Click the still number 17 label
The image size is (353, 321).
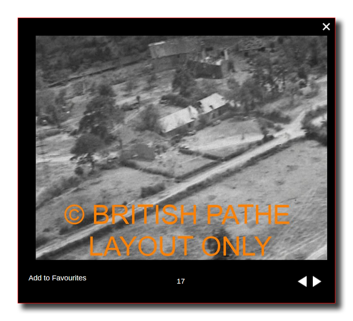pyautogui.click(x=181, y=281)
